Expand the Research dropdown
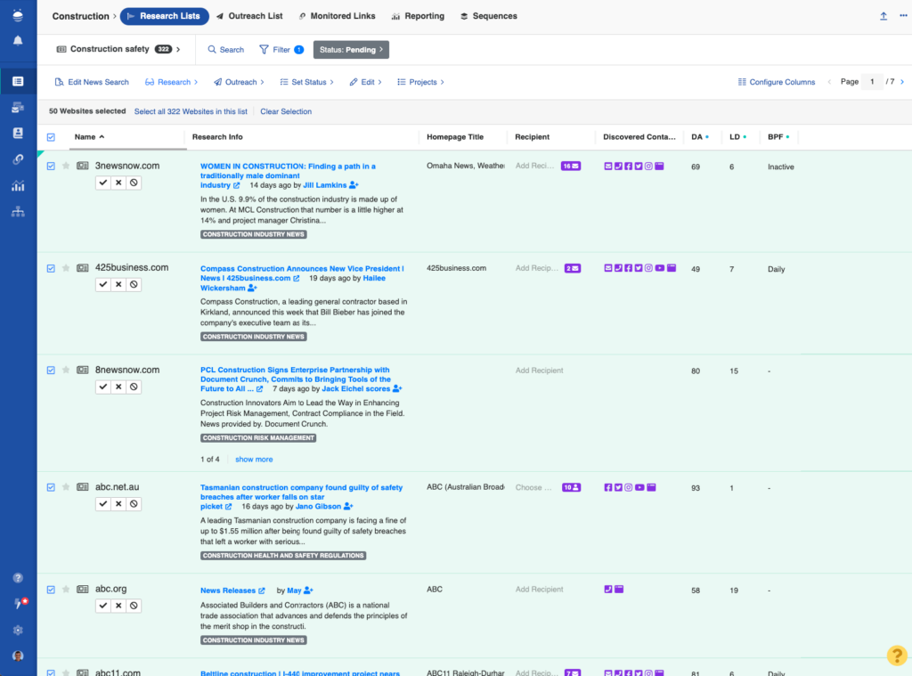912x676 pixels. coord(172,82)
